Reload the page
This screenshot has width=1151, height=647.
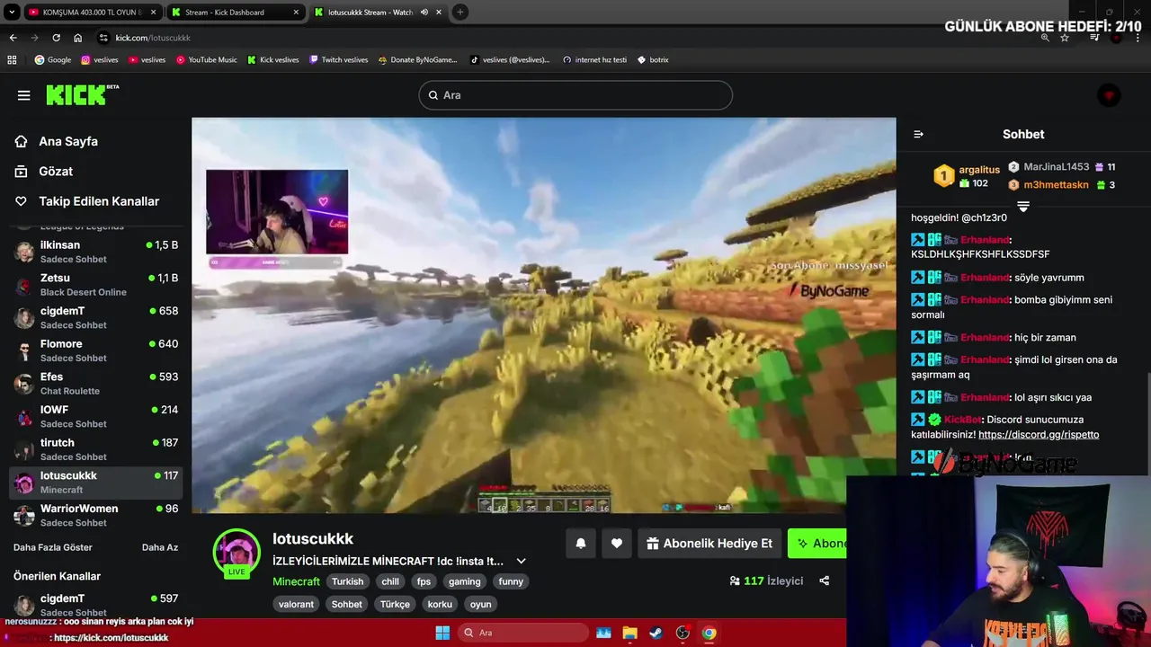click(x=56, y=38)
